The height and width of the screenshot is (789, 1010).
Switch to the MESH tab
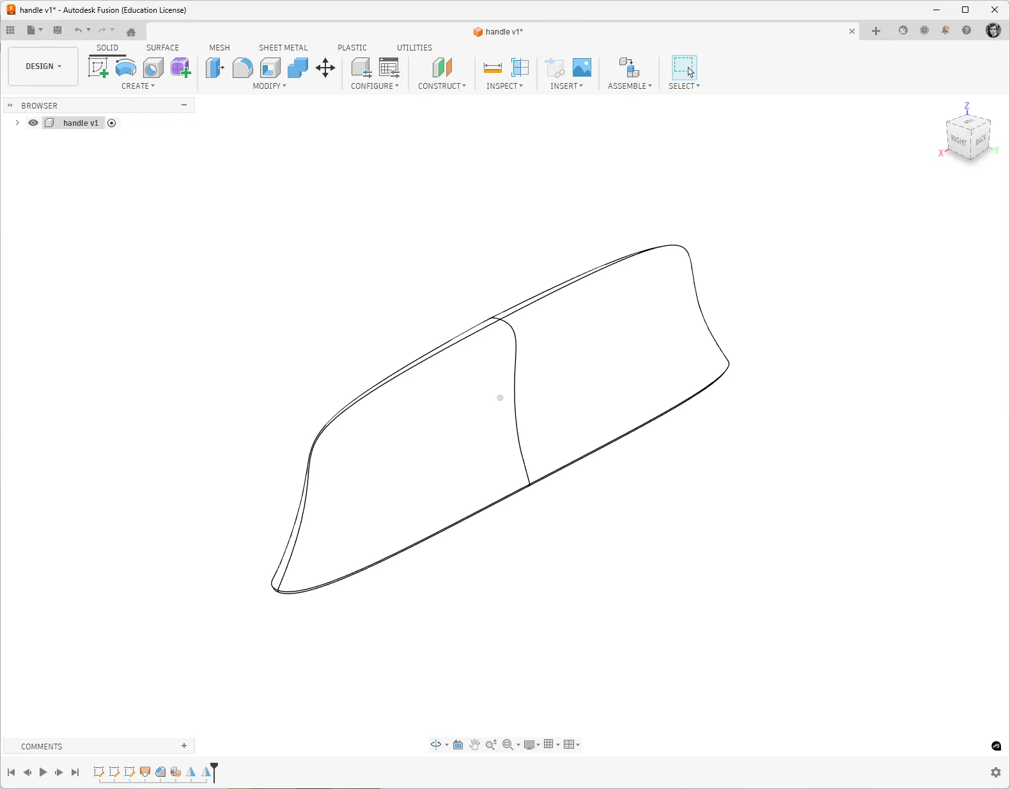tap(219, 48)
